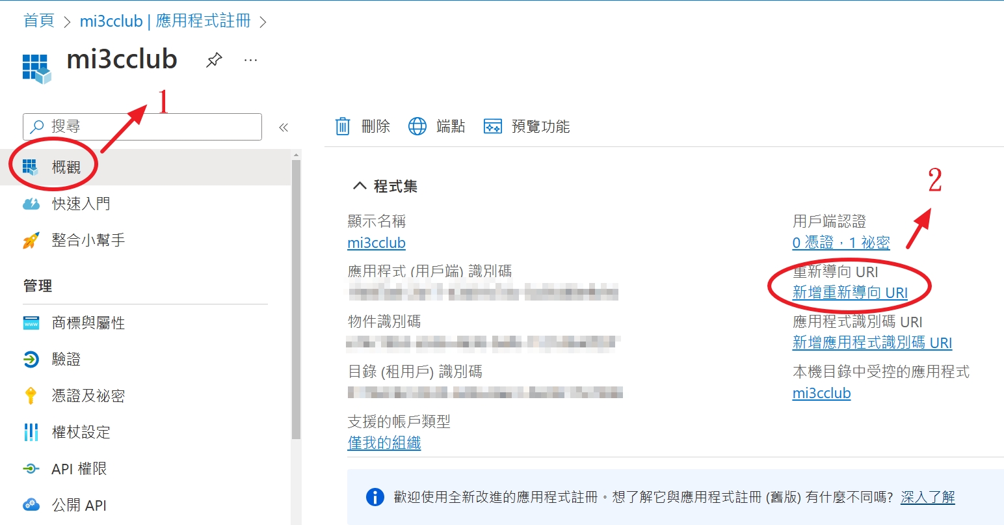Click the 新增重新導向 URI link

point(850,293)
